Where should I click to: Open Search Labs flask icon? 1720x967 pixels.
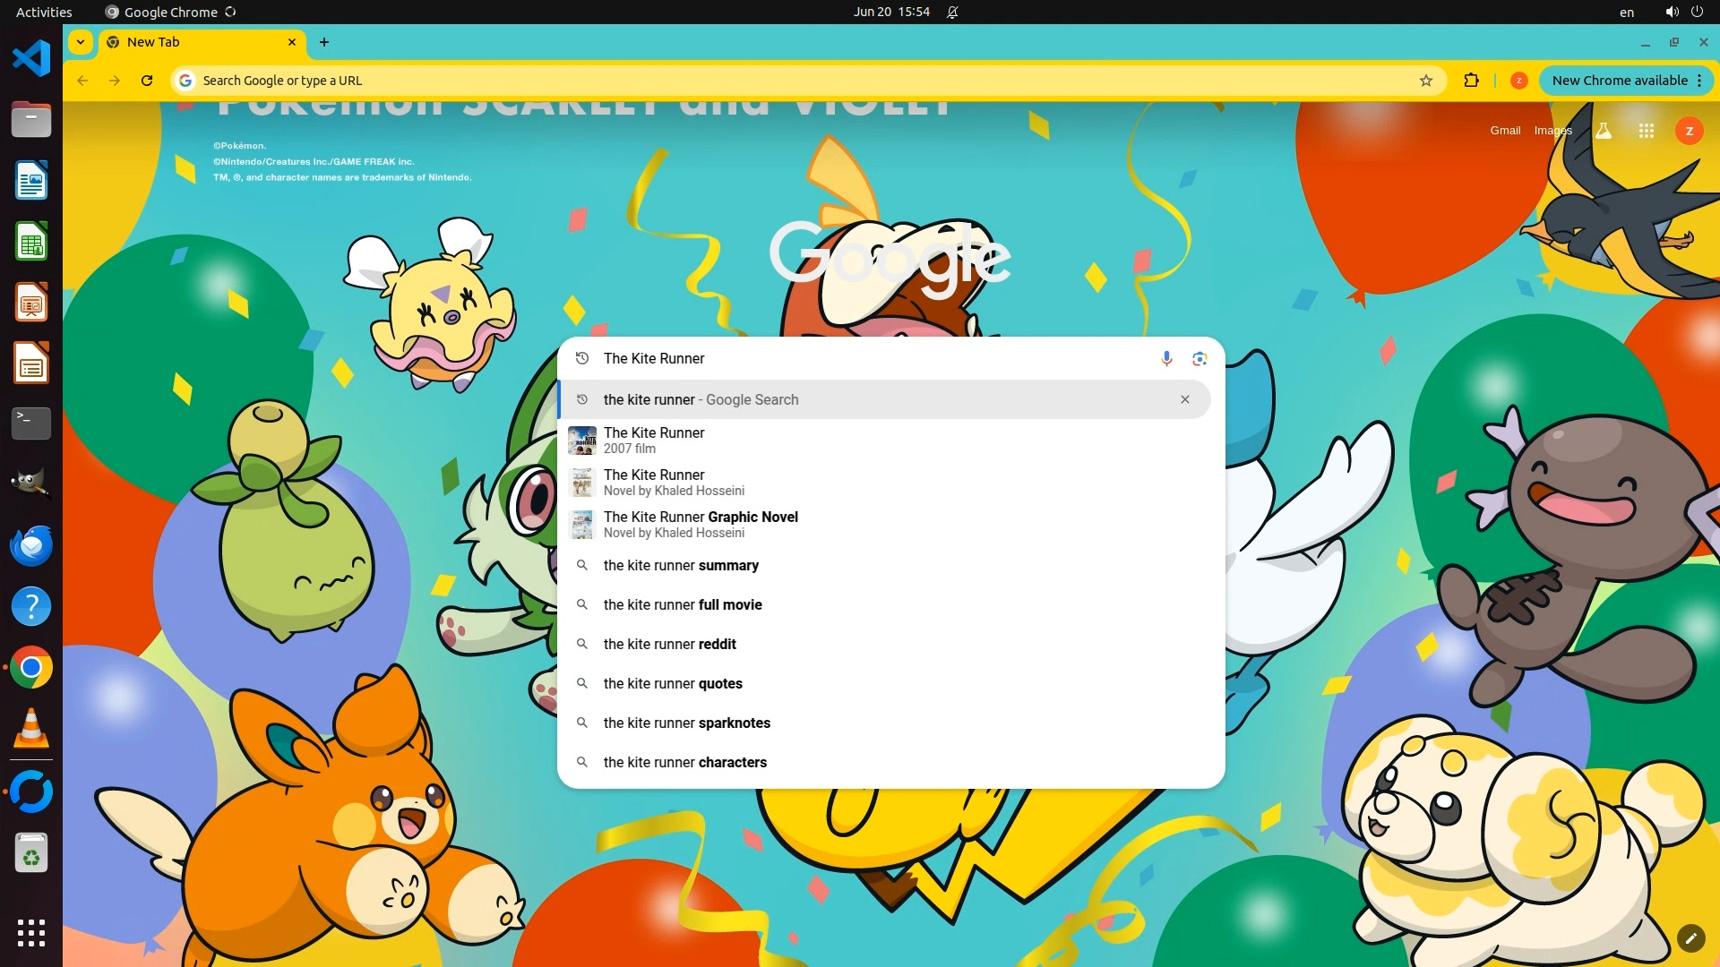click(1604, 131)
